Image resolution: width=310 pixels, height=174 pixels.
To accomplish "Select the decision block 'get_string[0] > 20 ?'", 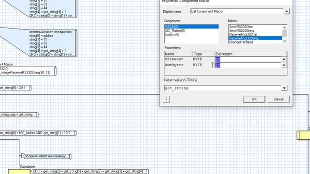I will pyautogui.click(x=15, y=88).
